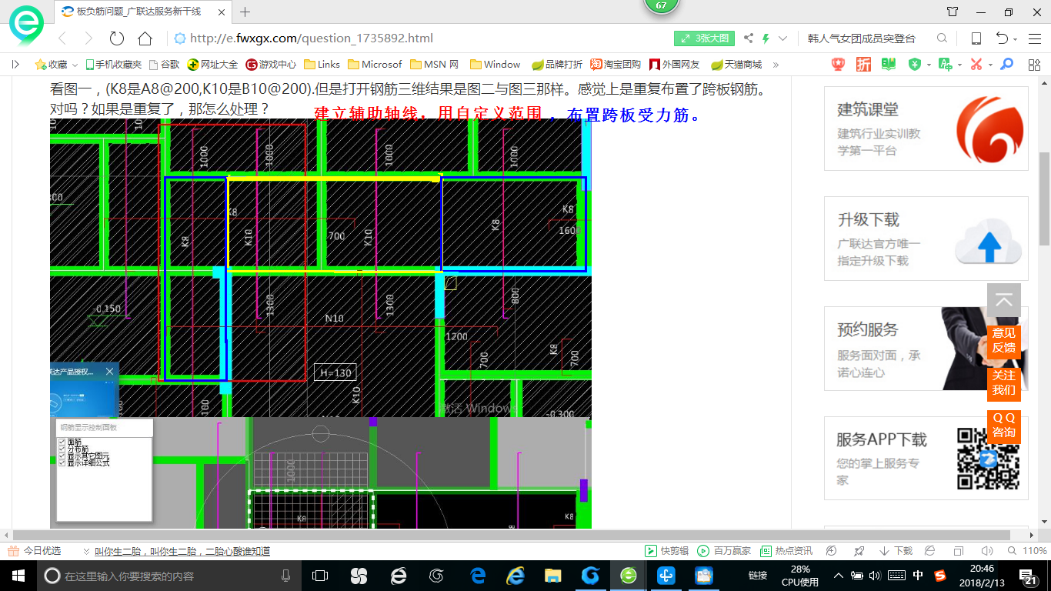Close the 产品授权 popup with X

[x=109, y=372]
